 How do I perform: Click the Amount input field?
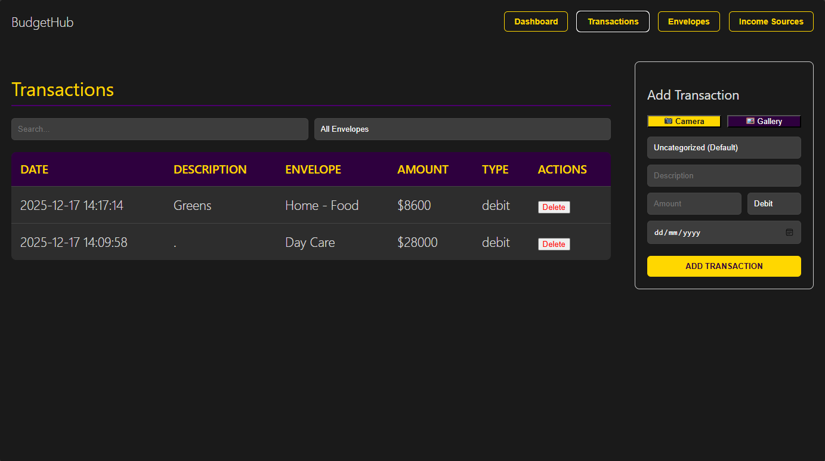tap(694, 203)
